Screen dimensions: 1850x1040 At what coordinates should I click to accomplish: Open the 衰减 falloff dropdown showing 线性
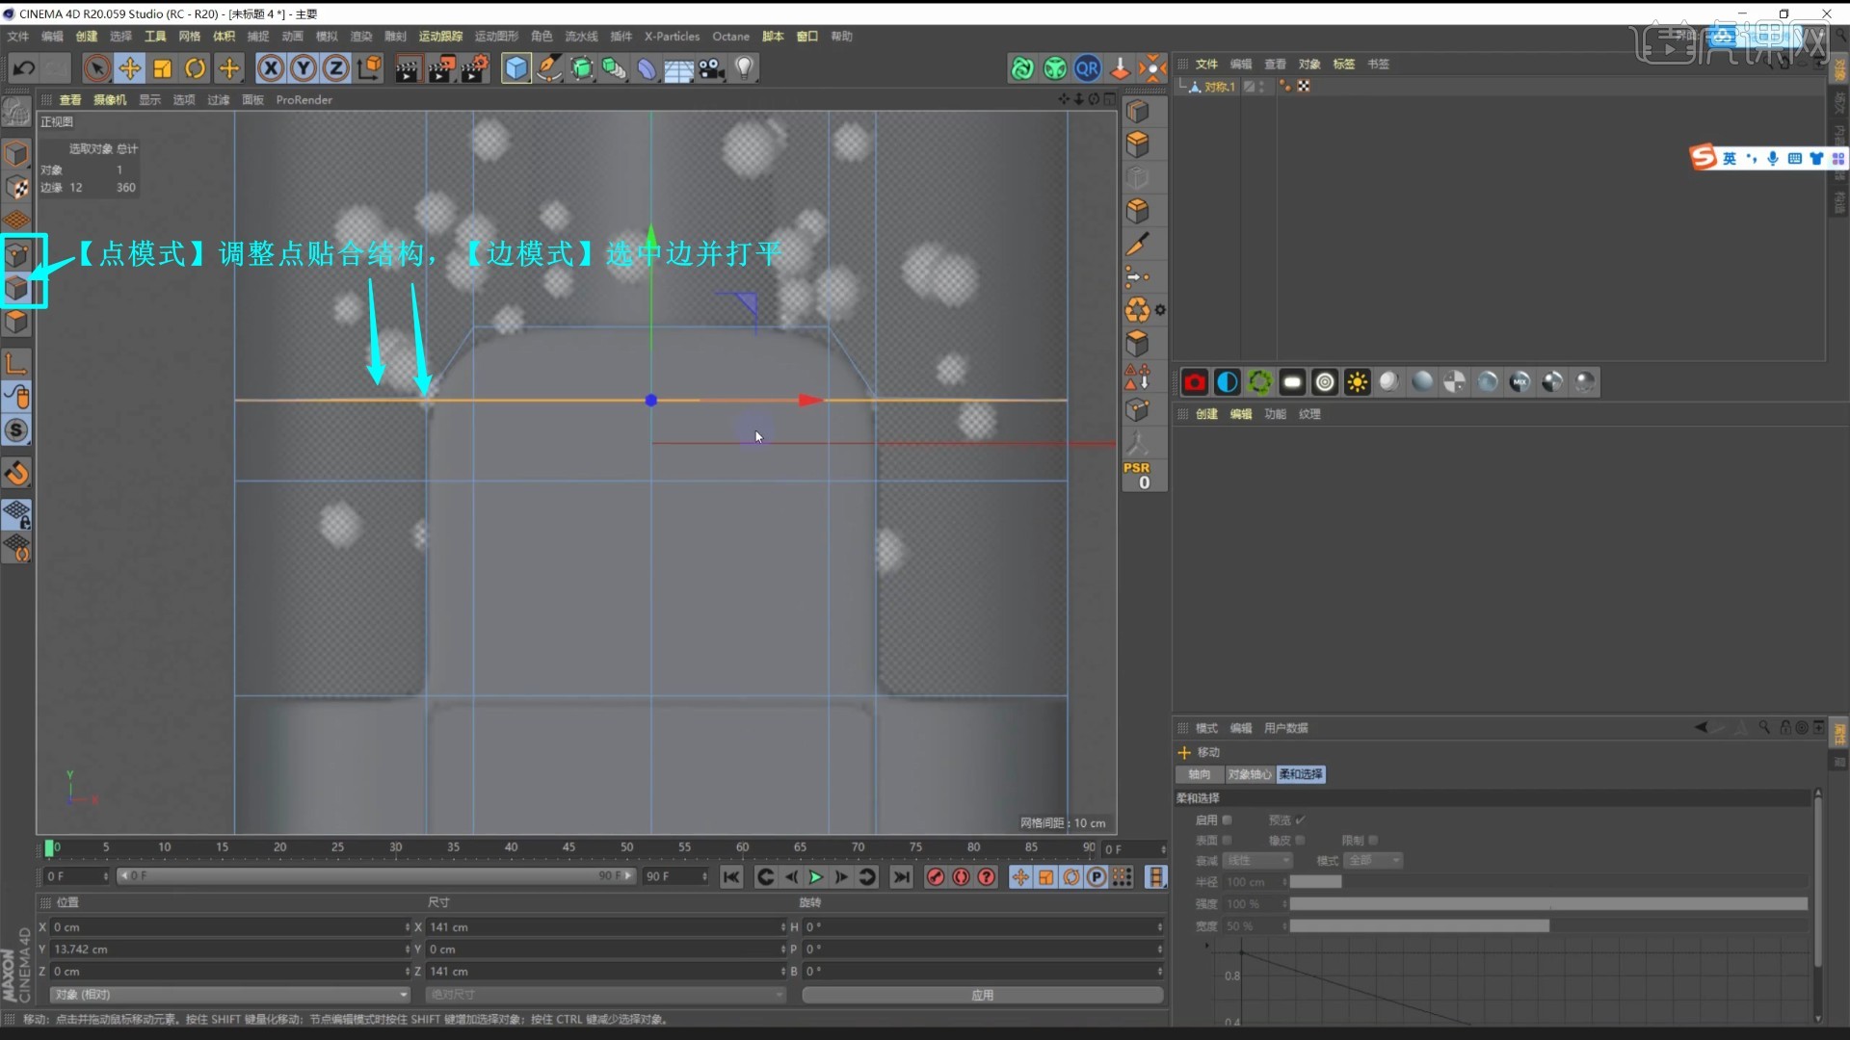click(1257, 860)
